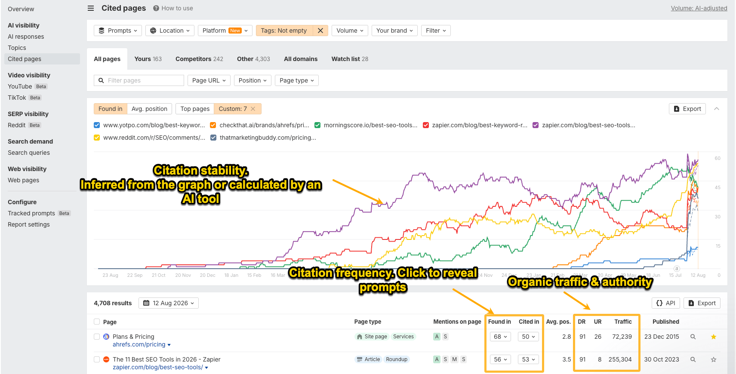Tick the checkbox for the Plans & Pricing row

click(97, 337)
